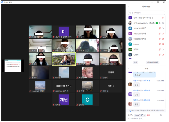Click the microphone icon beside host Joshua Kim
Viewport: 169px width, 122px height.
[160, 23]
